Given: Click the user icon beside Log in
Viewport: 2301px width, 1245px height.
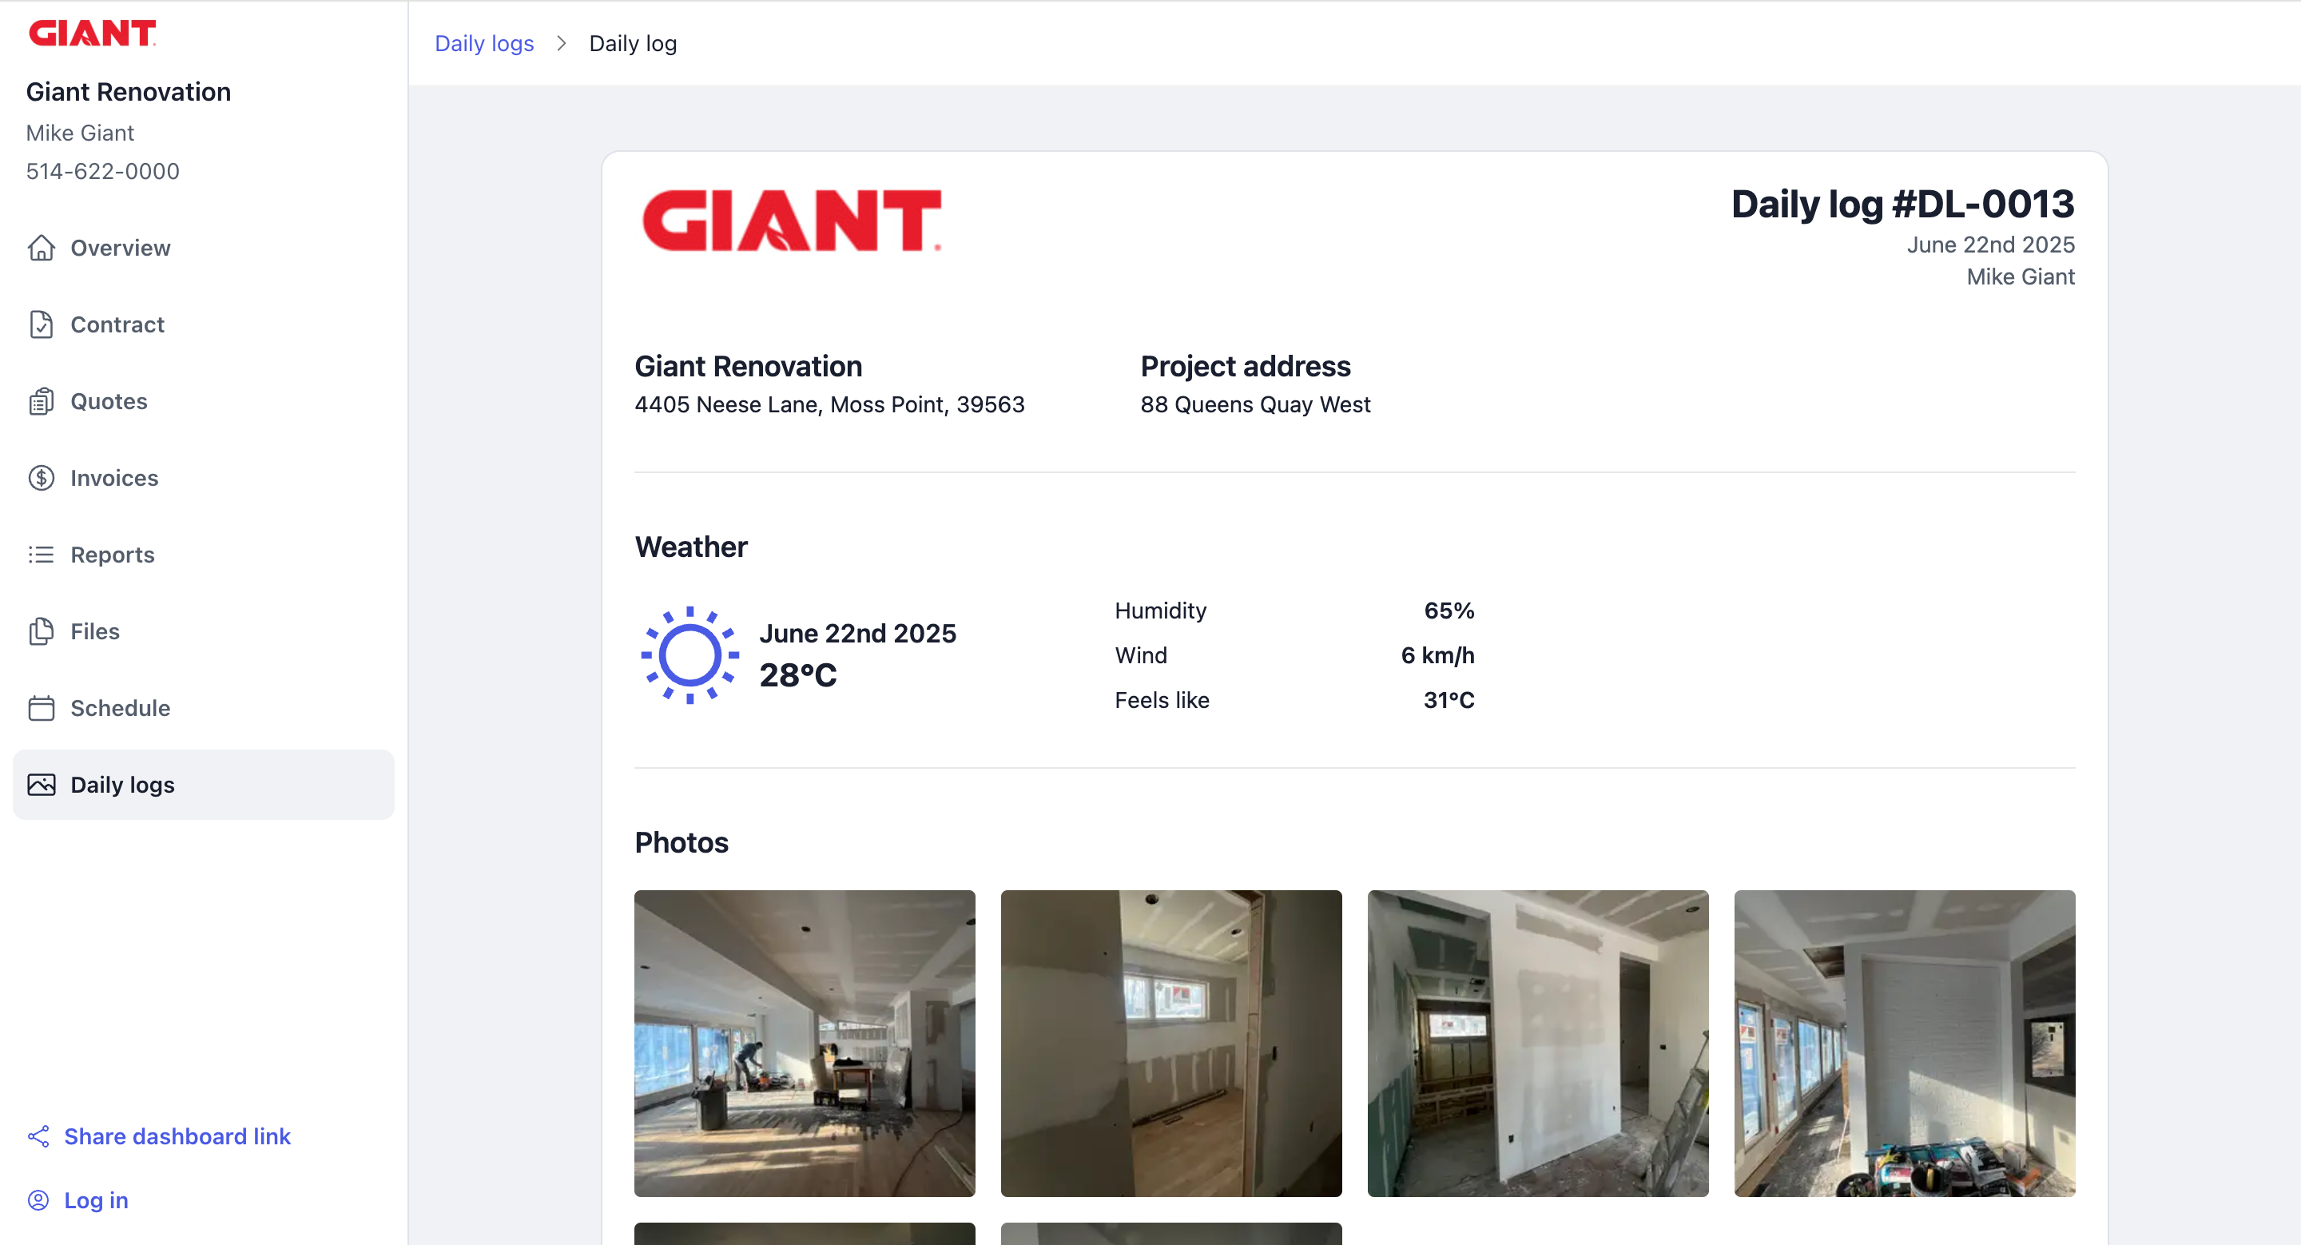Looking at the screenshot, I should click(38, 1199).
